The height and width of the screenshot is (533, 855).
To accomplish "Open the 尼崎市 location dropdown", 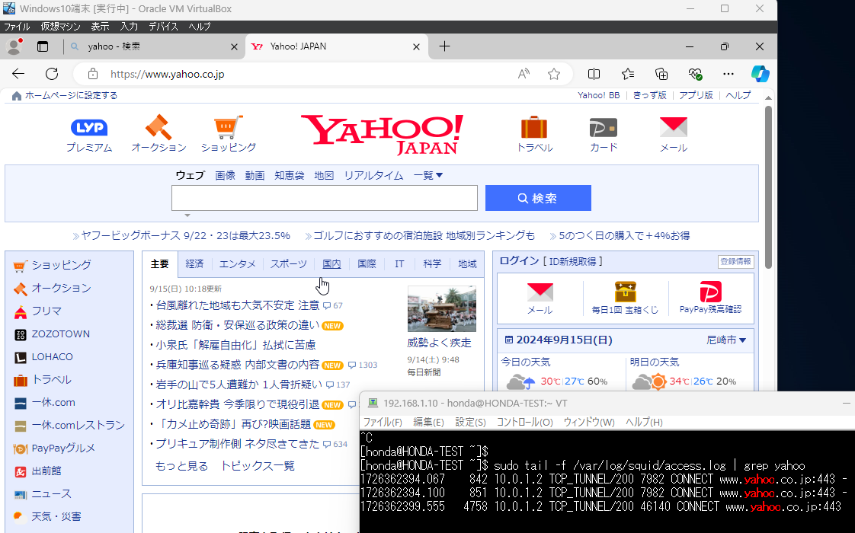I will coord(726,340).
